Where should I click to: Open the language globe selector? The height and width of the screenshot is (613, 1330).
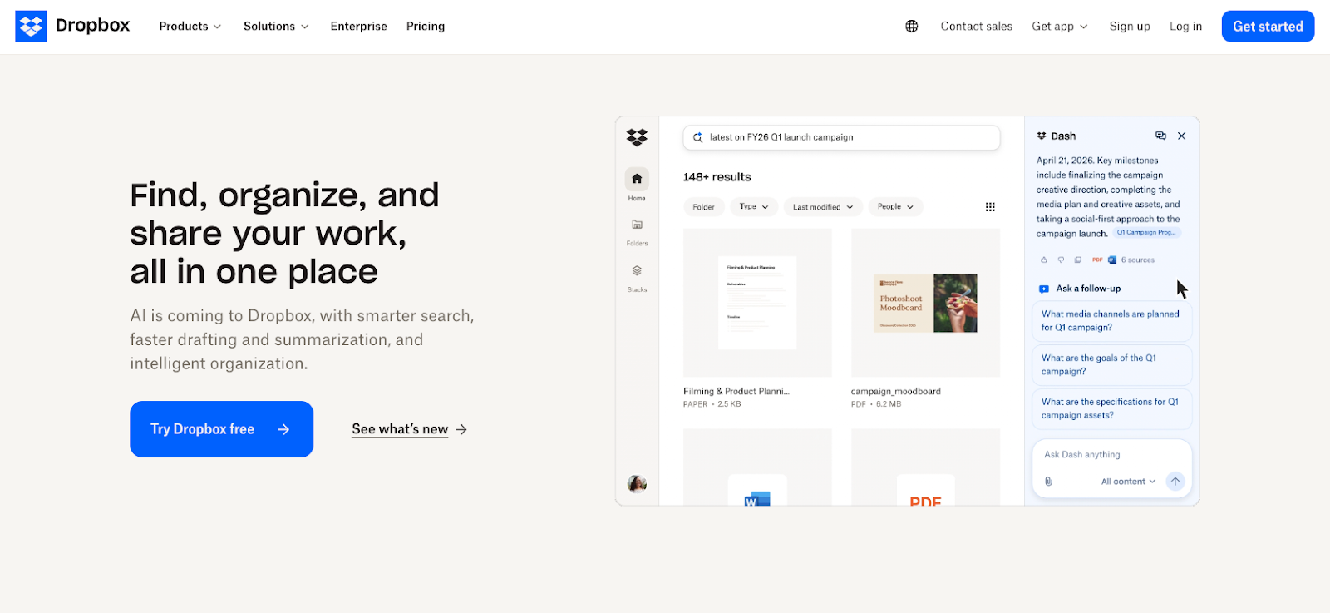pyautogui.click(x=912, y=27)
